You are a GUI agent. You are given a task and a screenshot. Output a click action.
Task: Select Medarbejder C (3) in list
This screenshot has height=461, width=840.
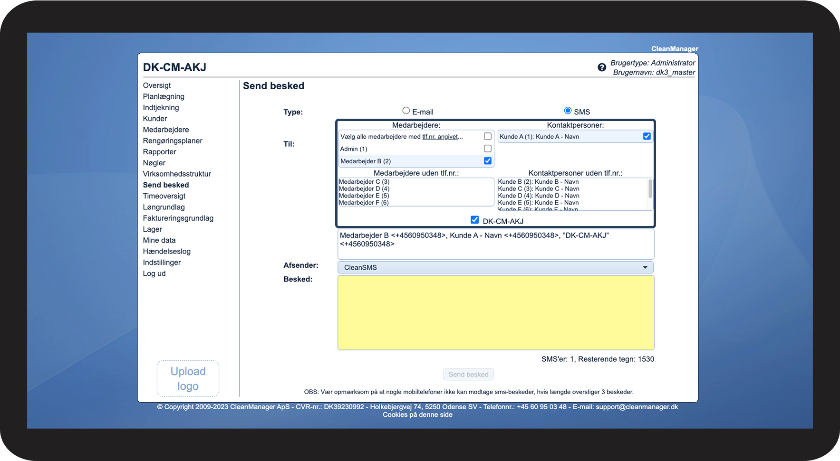[x=364, y=182]
